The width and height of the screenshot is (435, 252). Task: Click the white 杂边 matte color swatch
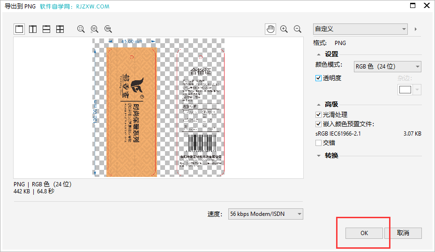[x=405, y=90]
